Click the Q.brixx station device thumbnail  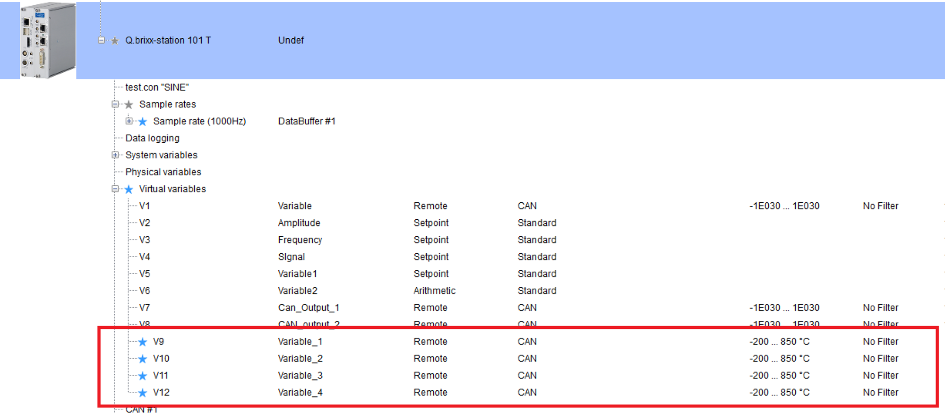point(47,40)
